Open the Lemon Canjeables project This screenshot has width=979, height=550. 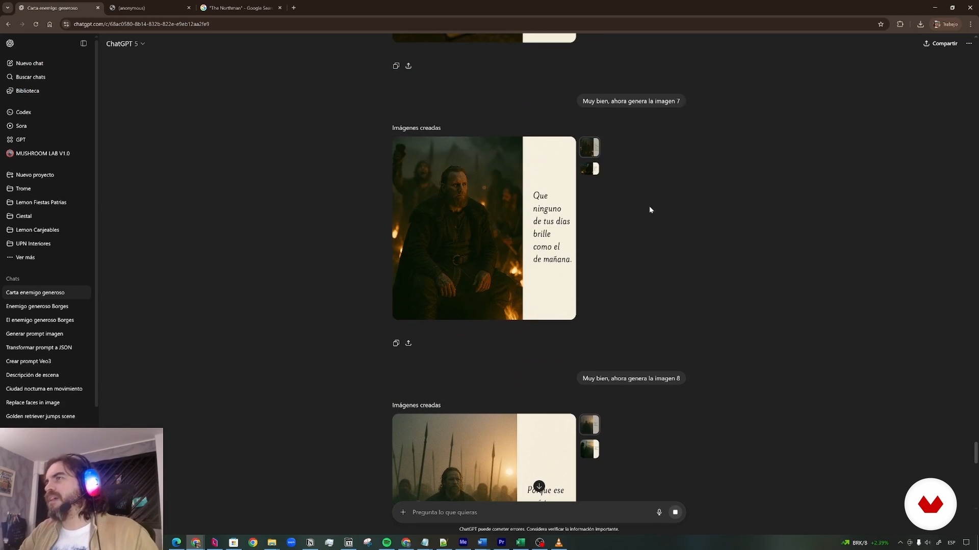pos(38,230)
